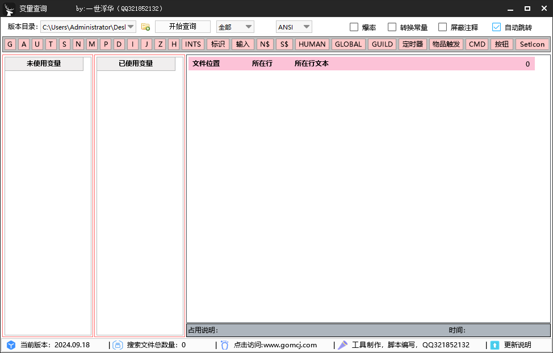
Task: Click the file-count icon beside 搜索文件总数量
Action: coord(118,344)
